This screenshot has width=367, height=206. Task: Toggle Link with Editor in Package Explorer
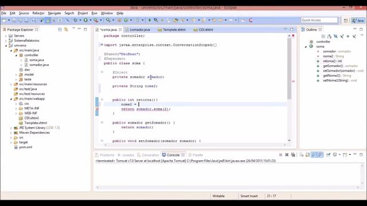click(66, 29)
